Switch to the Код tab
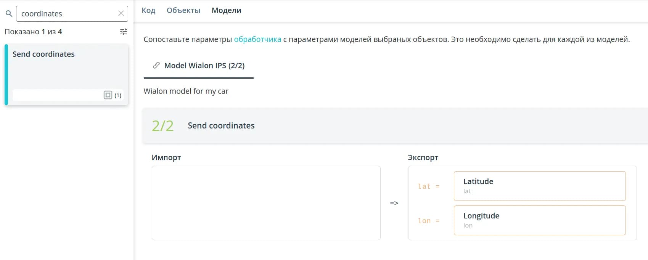 click(x=148, y=10)
